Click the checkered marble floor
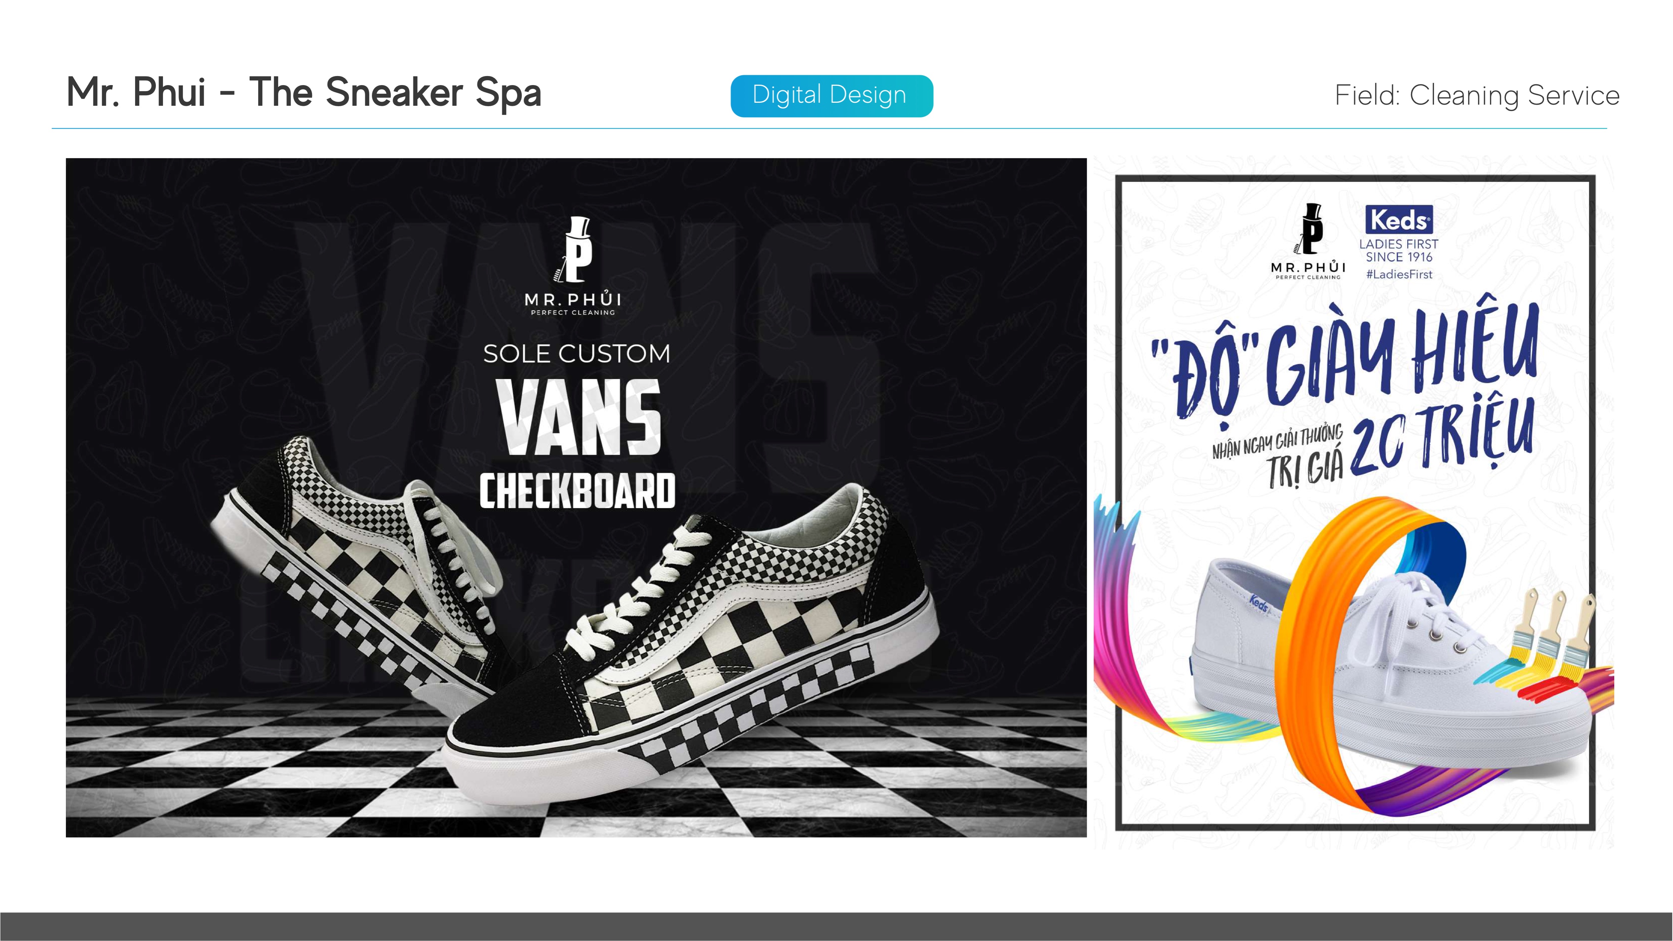The image size is (1673, 941). coord(576,766)
